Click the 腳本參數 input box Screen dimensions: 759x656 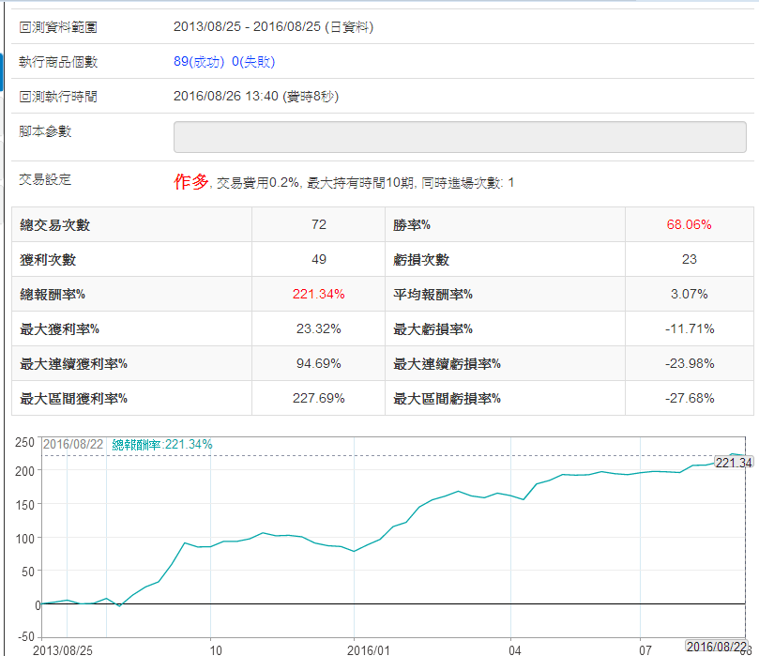(460, 136)
